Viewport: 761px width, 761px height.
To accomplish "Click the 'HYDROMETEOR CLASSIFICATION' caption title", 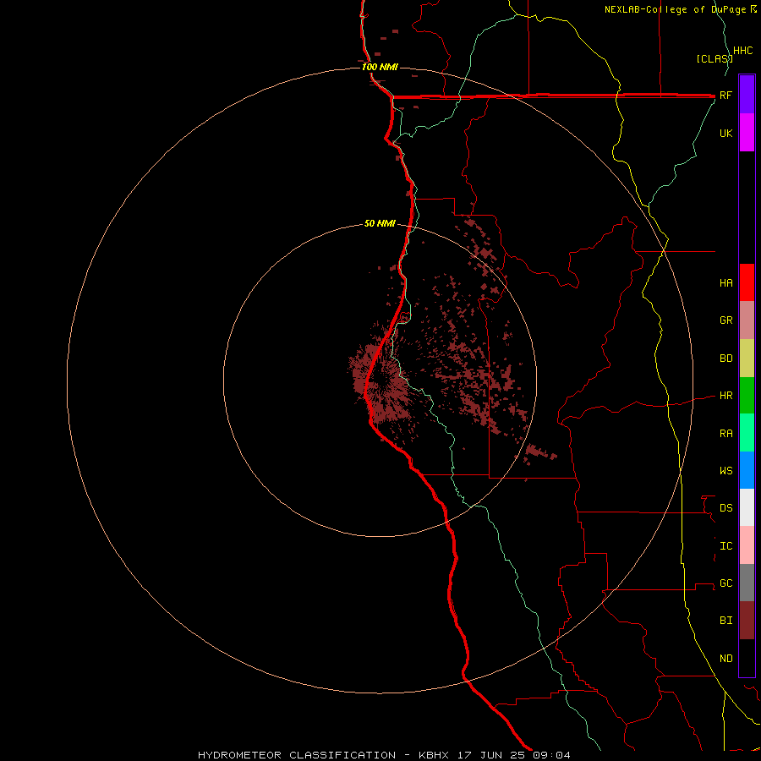I will 297,755.
